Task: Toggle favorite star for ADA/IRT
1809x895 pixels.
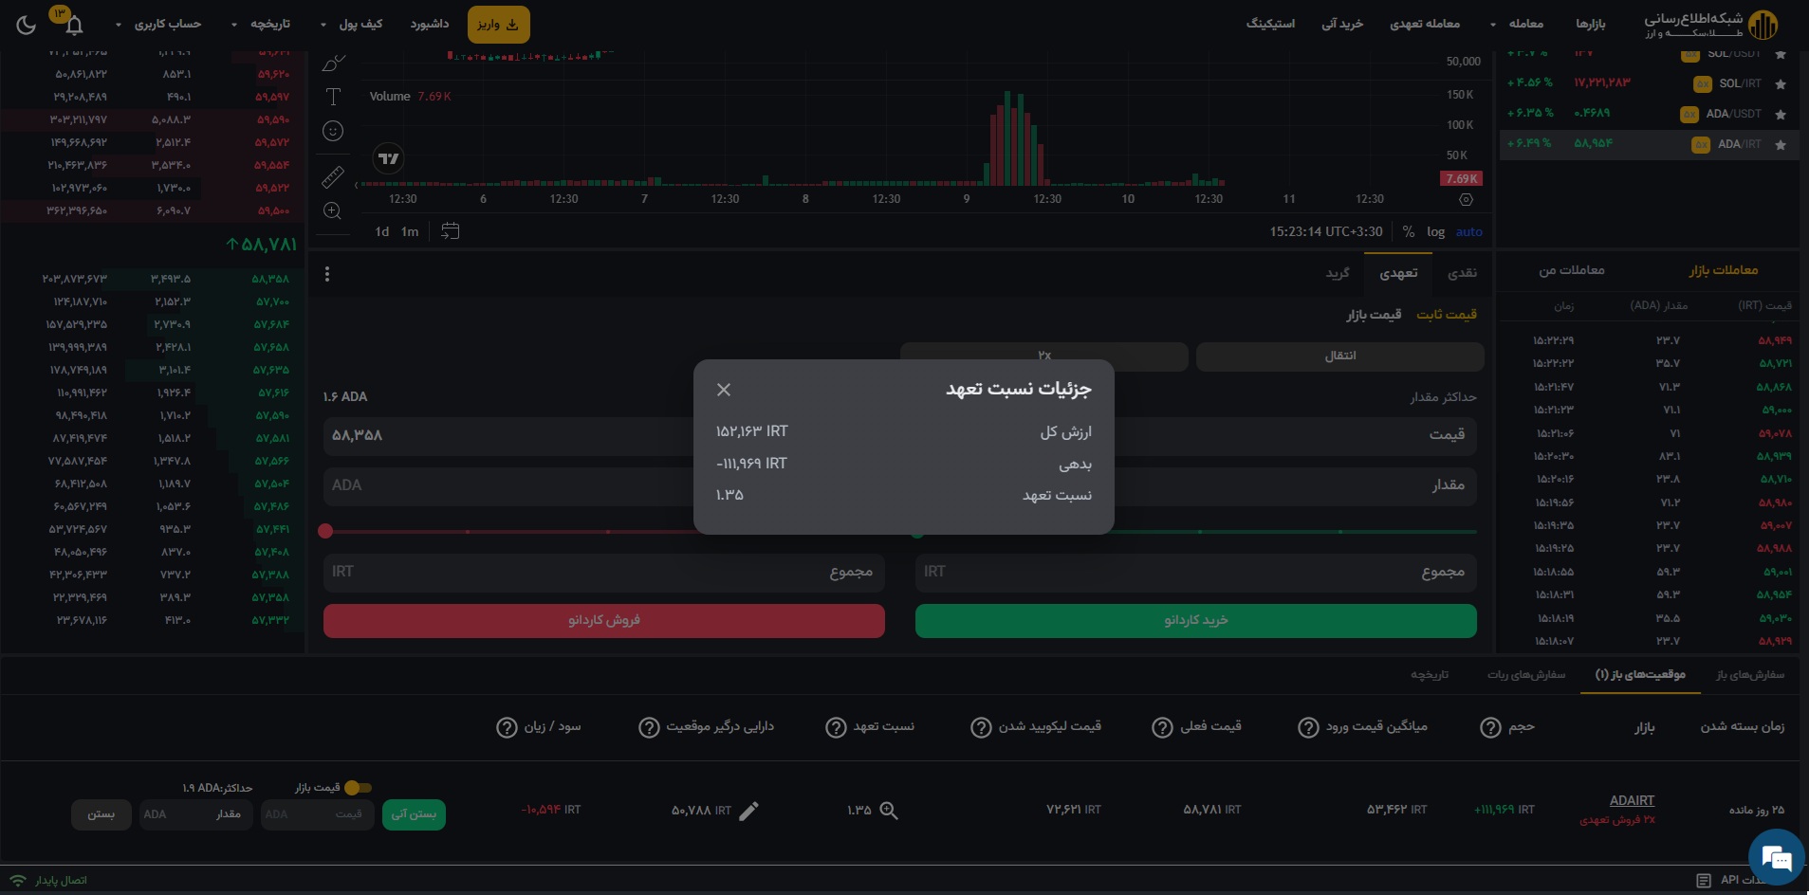Action: pyautogui.click(x=1781, y=145)
